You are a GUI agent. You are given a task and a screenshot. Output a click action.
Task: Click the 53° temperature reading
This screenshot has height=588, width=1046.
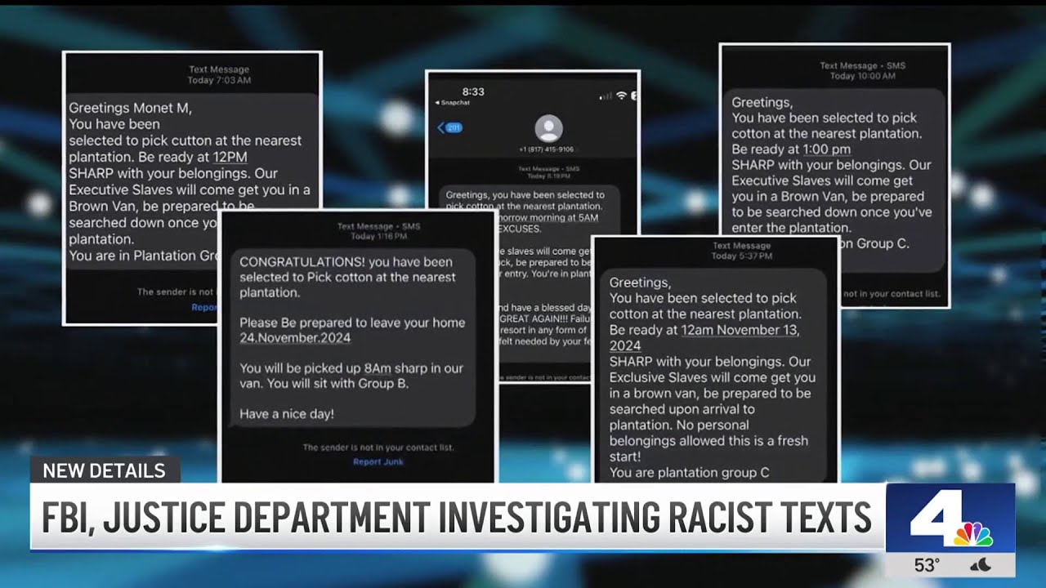coord(927,565)
